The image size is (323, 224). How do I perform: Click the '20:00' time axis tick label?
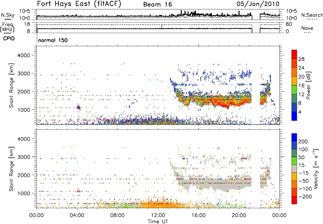pos(239,216)
